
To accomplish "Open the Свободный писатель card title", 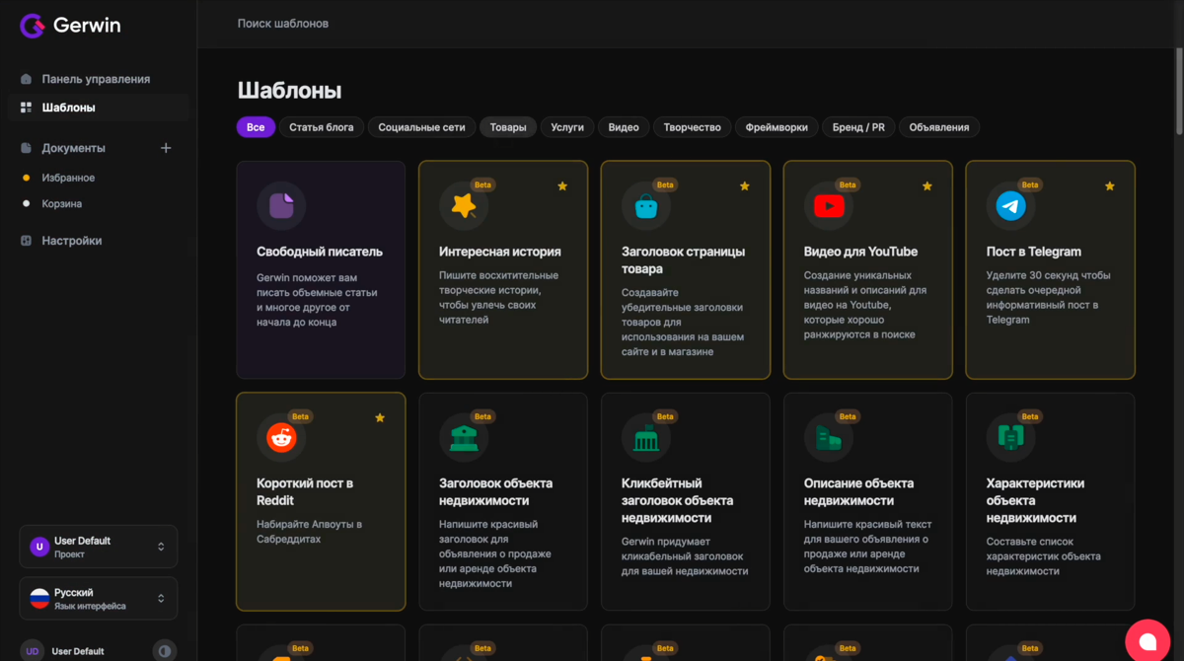I will click(320, 252).
